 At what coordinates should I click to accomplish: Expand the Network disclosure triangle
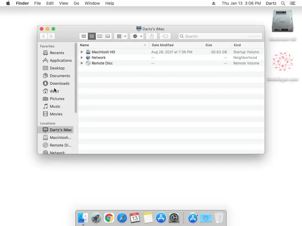(x=82, y=57)
